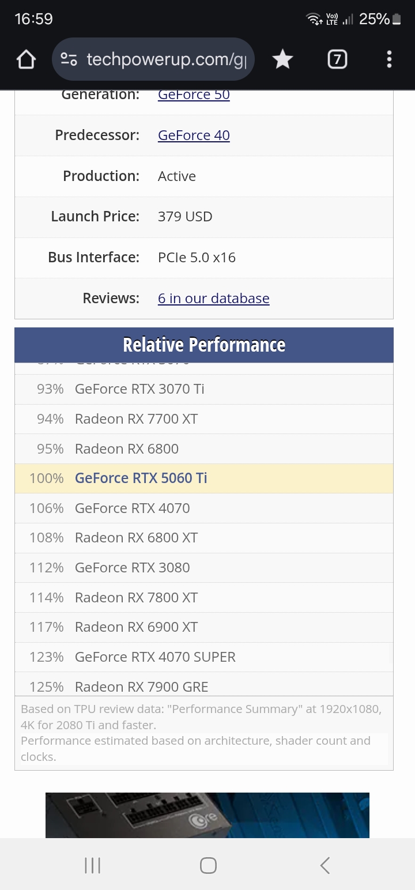The width and height of the screenshot is (415, 890).
Task: Select GeForce RTX 3070 Ti entry
Action: point(139,389)
